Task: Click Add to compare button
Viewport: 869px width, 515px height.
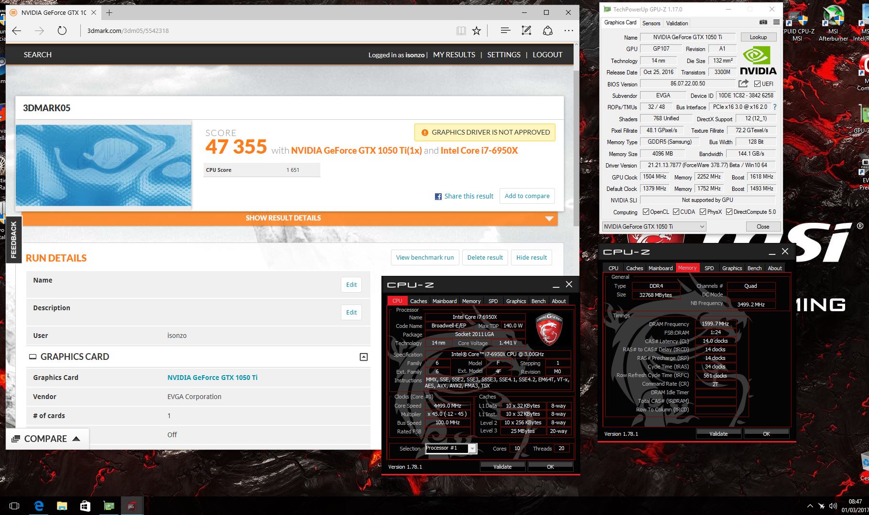Action: (527, 196)
